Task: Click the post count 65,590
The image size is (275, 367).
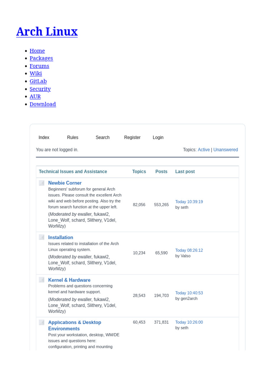Action: click(161, 253)
